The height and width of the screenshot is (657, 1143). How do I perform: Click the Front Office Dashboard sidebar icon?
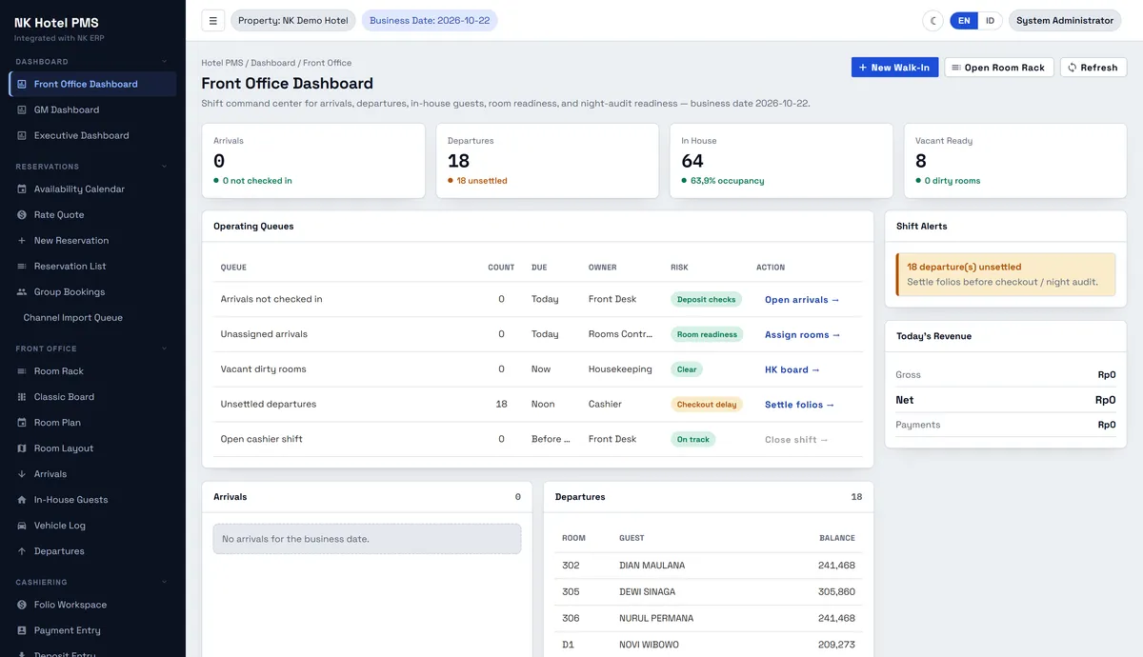[22, 84]
